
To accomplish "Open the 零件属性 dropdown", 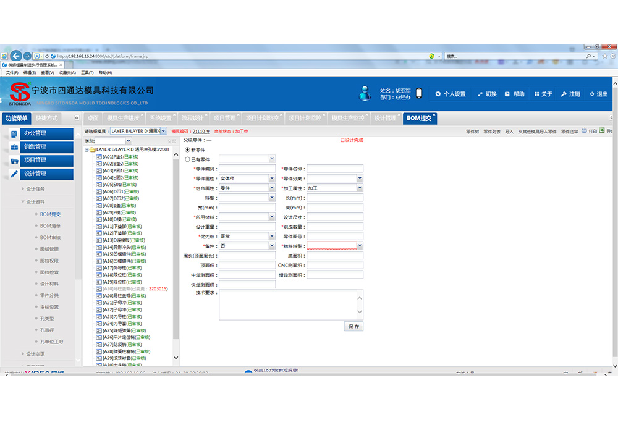I will click(x=272, y=178).
